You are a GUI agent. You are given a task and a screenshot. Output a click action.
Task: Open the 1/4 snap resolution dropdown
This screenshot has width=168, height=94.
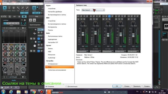[24, 13]
